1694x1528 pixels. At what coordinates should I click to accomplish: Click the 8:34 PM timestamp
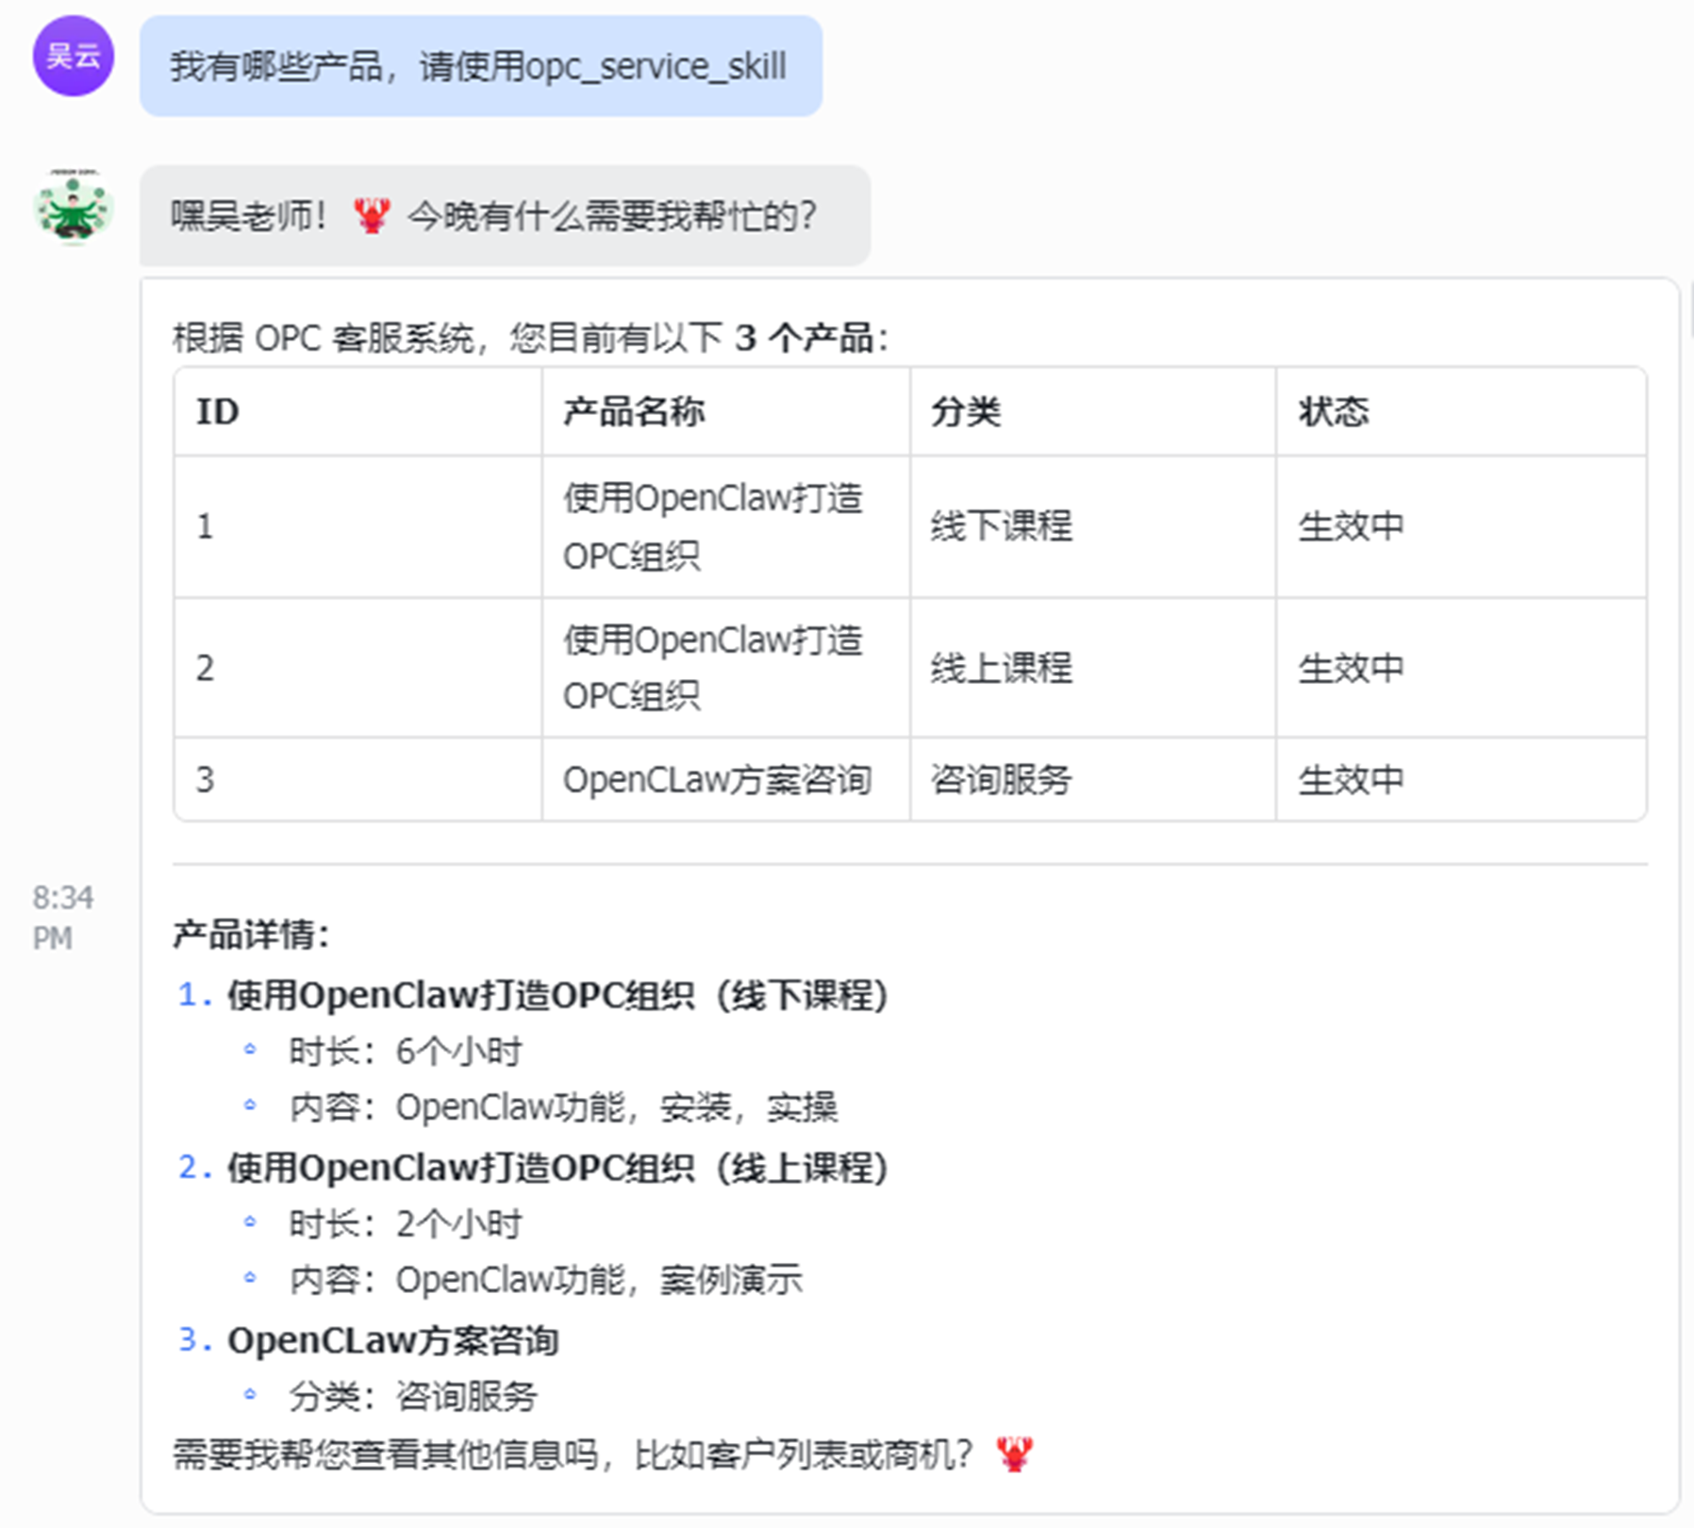[x=57, y=918]
